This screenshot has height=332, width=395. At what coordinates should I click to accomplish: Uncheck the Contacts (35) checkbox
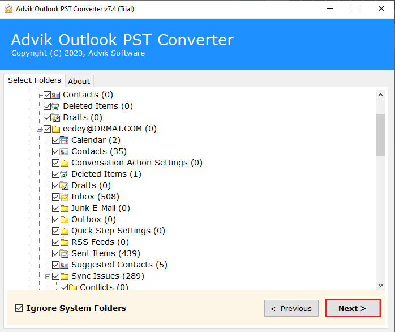pyautogui.click(x=55, y=152)
